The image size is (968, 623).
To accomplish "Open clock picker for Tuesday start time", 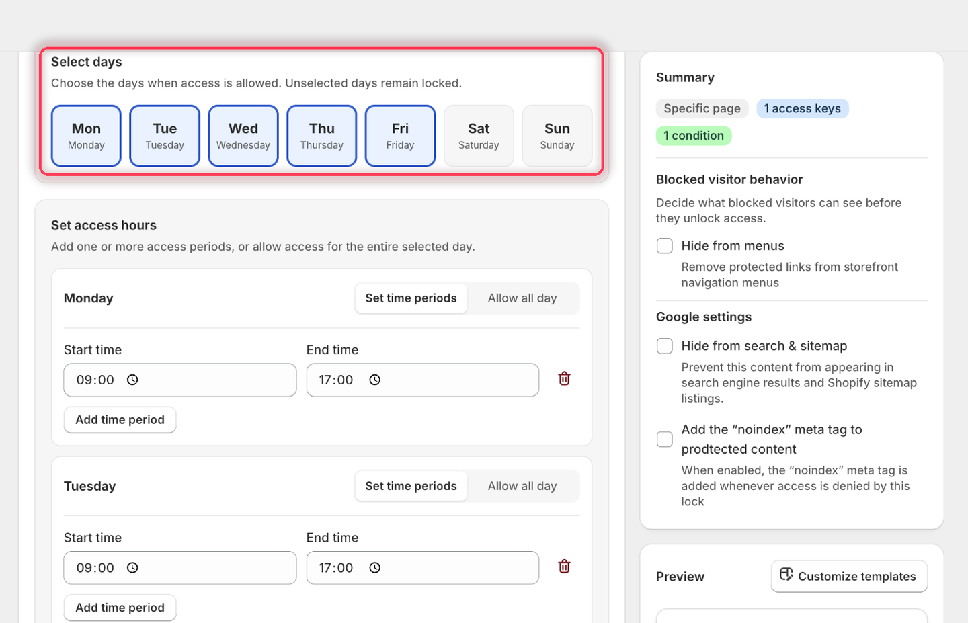I will (133, 568).
